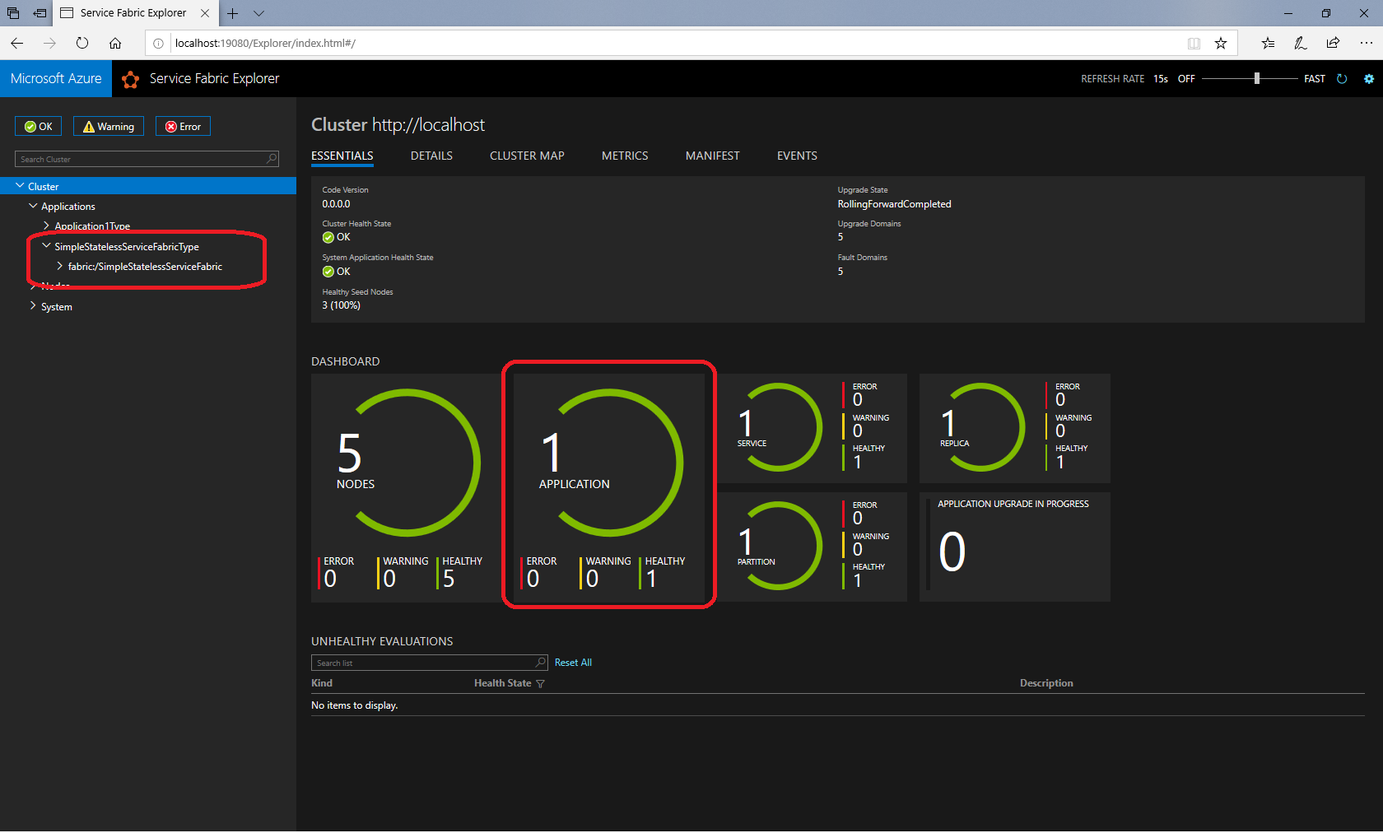This screenshot has height=833, width=1383.
Task: Open a new browser tab with plus
Action: tap(233, 13)
